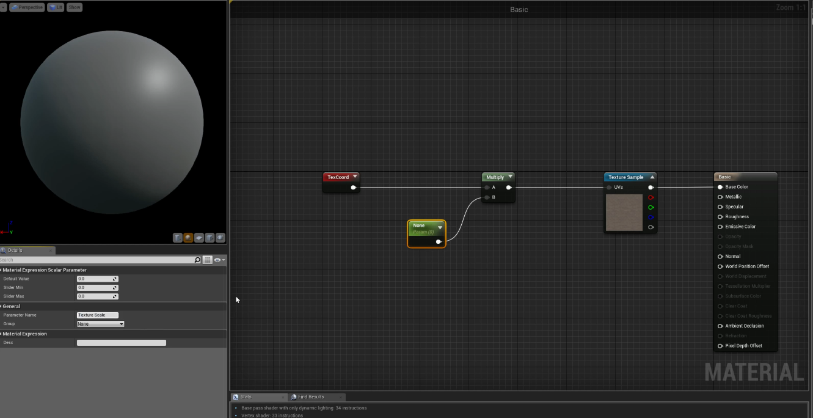Expand the TexCoord node dropdown arrow
813x418 pixels.
[355, 177]
